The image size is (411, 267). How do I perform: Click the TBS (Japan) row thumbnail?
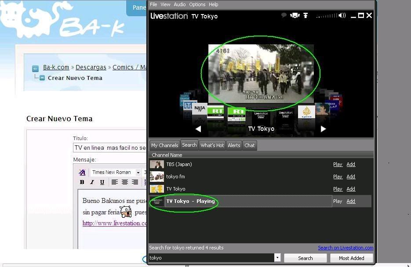(157, 164)
